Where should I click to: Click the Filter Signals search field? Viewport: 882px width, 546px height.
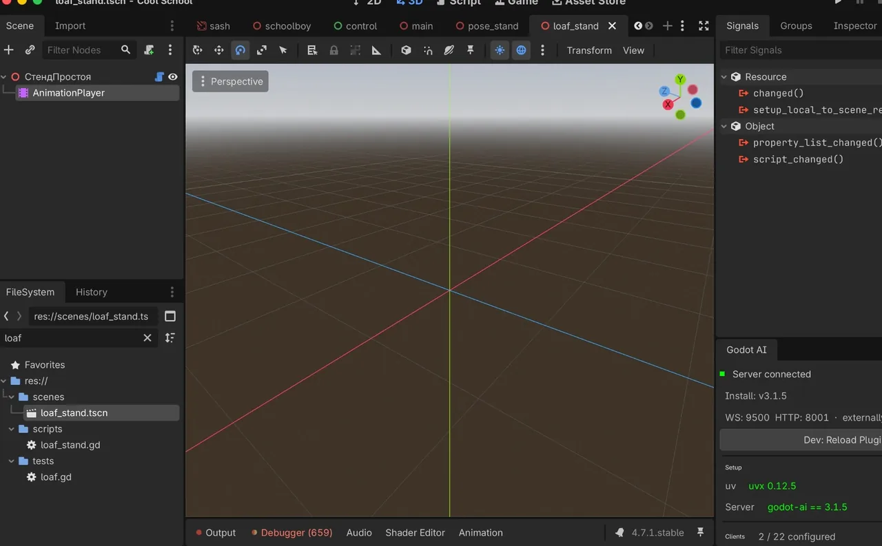click(801, 50)
